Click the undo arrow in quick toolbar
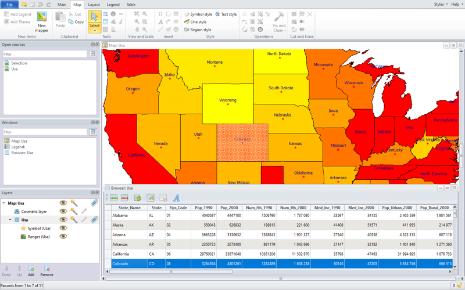The width and height of the screenshot is (465, 290). click(x=41, y=5)
